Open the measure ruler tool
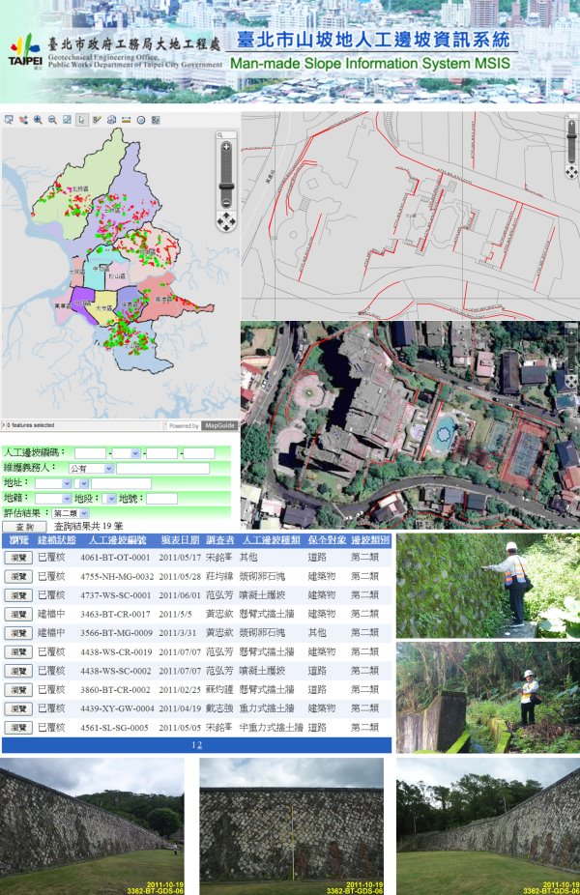Viewport: 580px width, 895px height. (x=127, y=120)
